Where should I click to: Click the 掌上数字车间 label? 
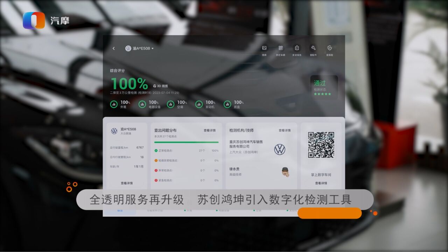pos(321,175)
